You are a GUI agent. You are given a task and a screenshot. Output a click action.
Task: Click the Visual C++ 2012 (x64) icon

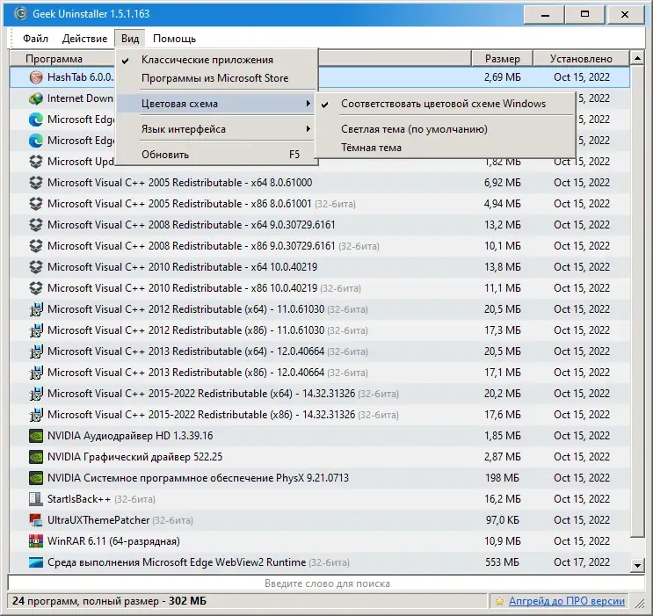[36, 309]
